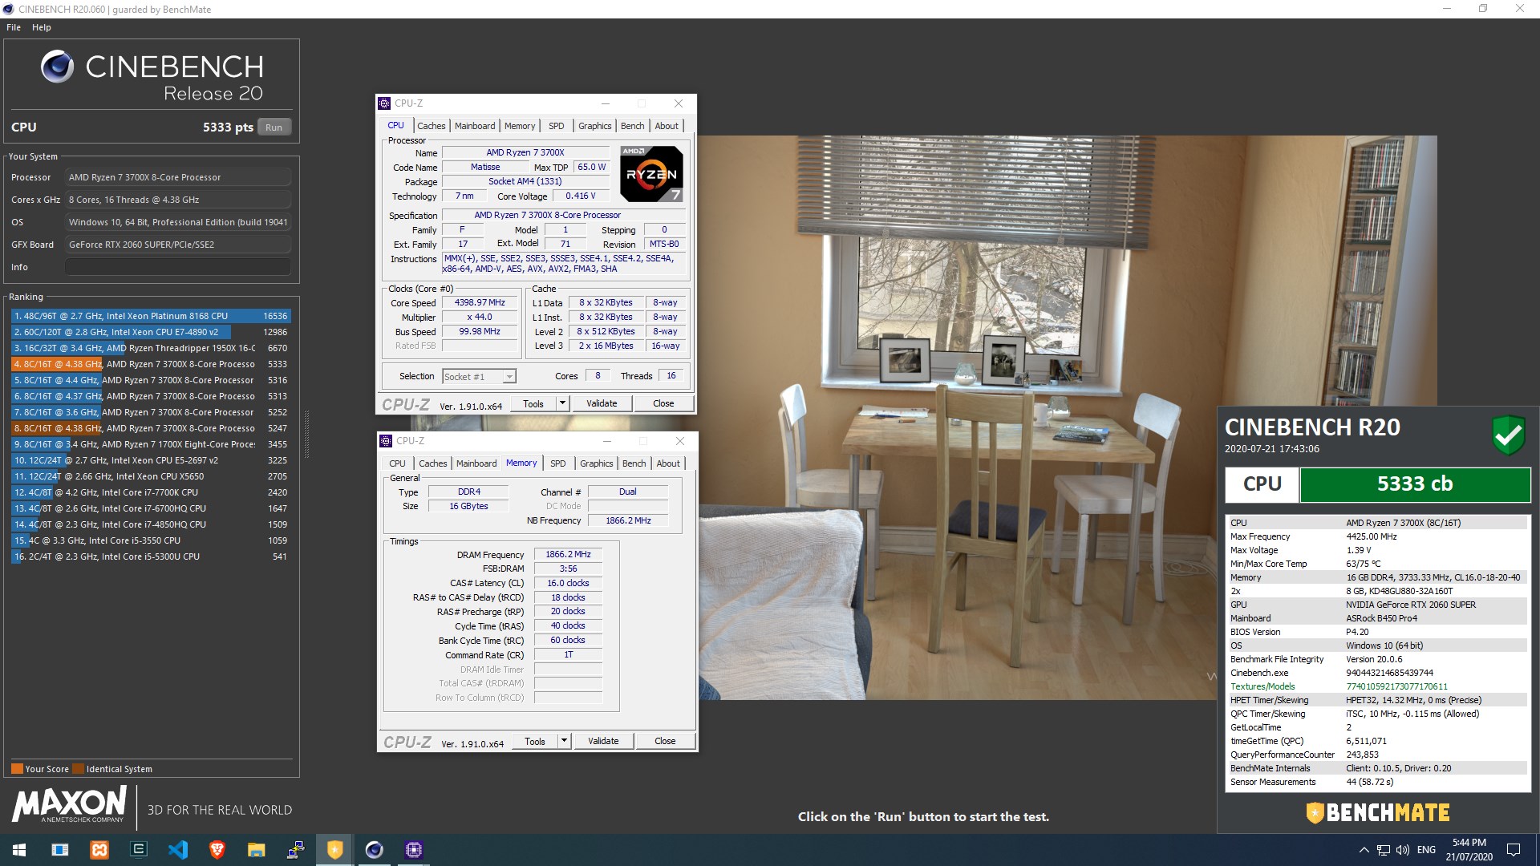This screenshot has width=1540, height=866.
Task: Open the XAMPP taskbar icon
Action: click(99, 850)
